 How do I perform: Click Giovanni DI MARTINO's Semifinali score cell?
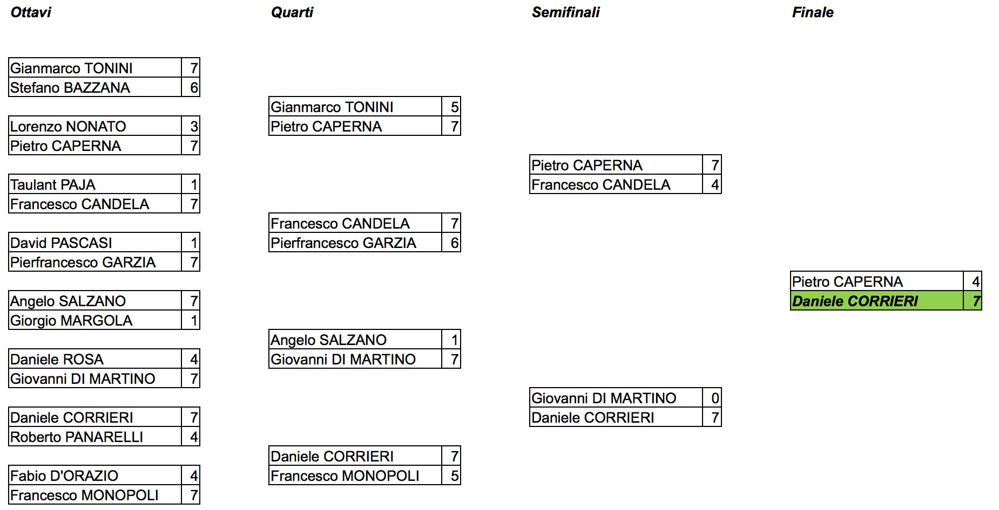click(x=712, y=398)
